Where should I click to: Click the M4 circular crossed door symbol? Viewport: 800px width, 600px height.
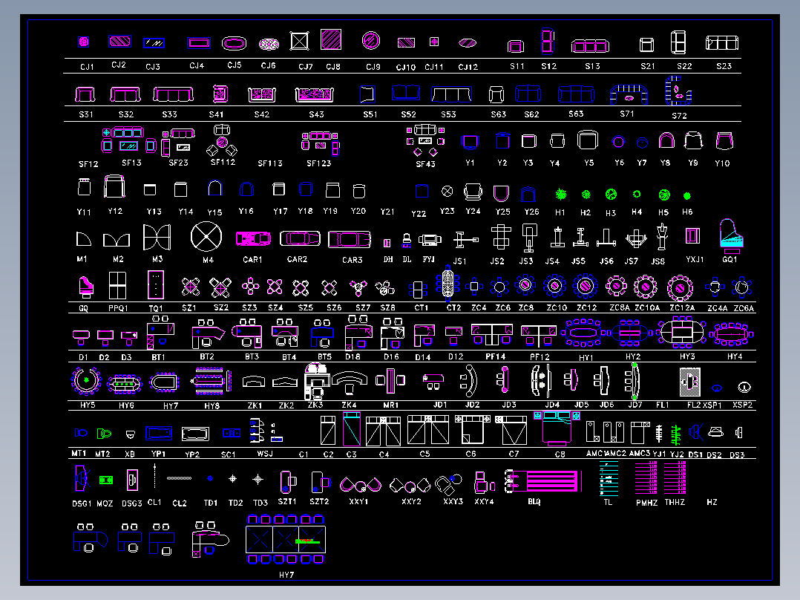pos(206,236)
